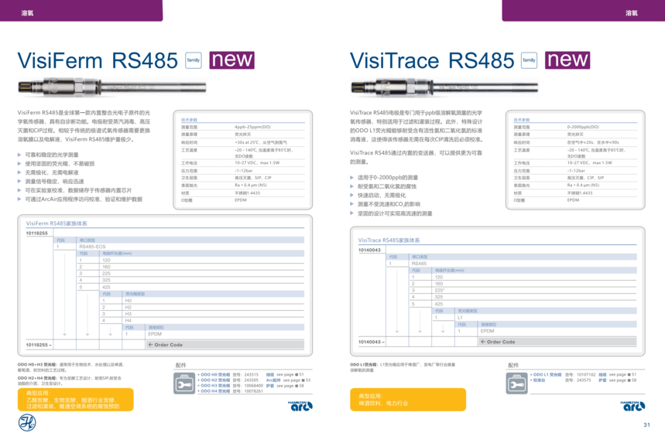Click the wrench accessories icon under VisiFerm
This screenshot has height=443, width=665.
pyautogui.click(x=184, y=383)
